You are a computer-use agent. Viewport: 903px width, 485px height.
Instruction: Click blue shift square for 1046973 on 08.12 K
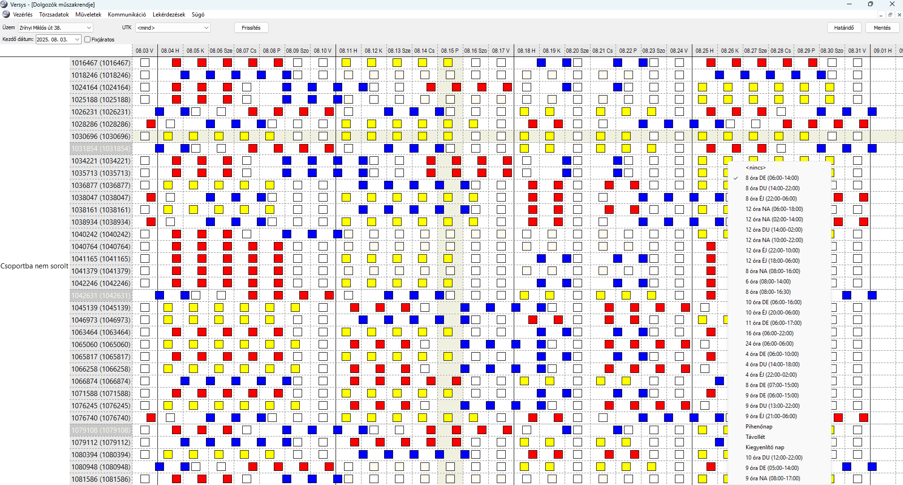(363, 320)
